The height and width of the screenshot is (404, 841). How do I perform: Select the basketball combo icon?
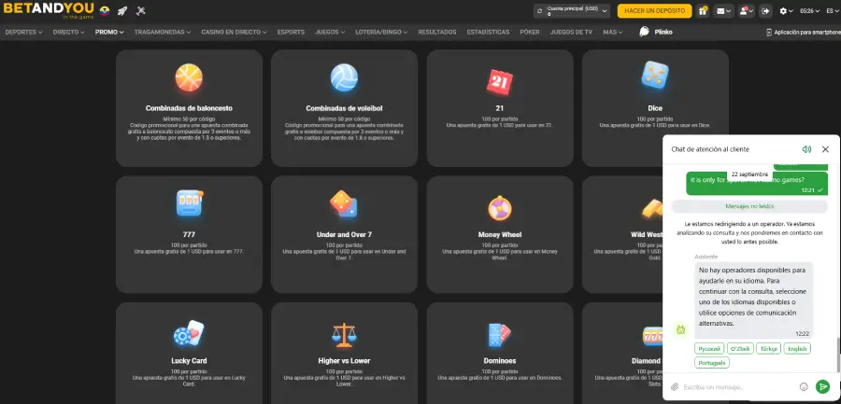coord(189,77)
